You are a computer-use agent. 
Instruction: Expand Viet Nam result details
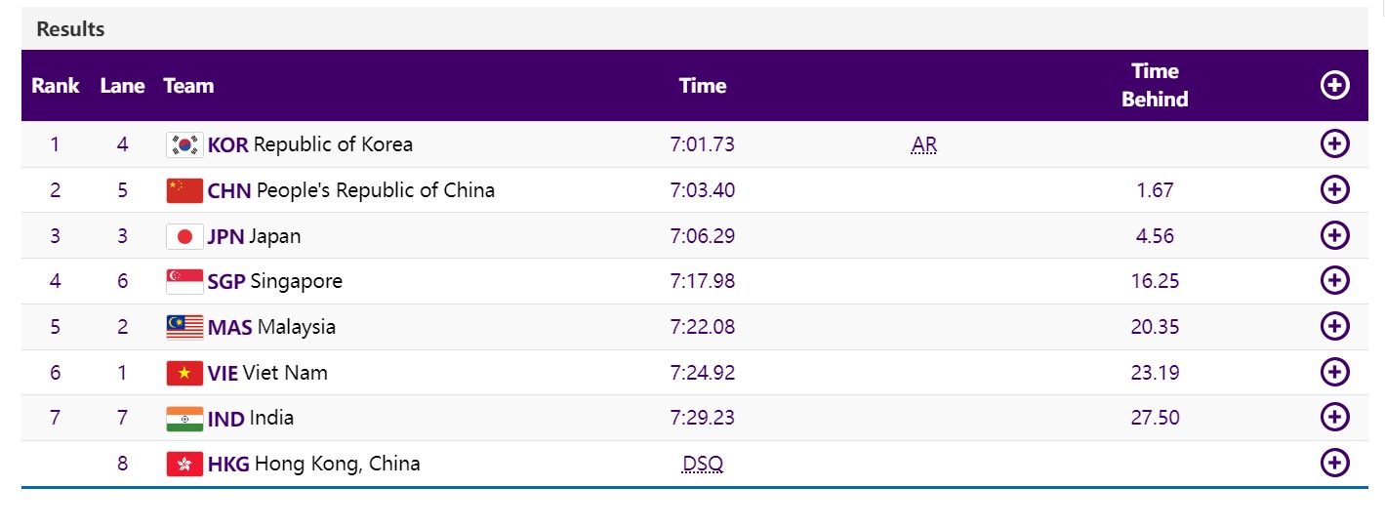pos(1334,372)
